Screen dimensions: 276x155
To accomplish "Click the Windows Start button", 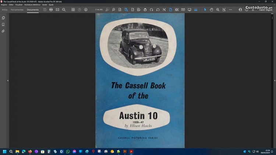I will [x=5, y=151].
